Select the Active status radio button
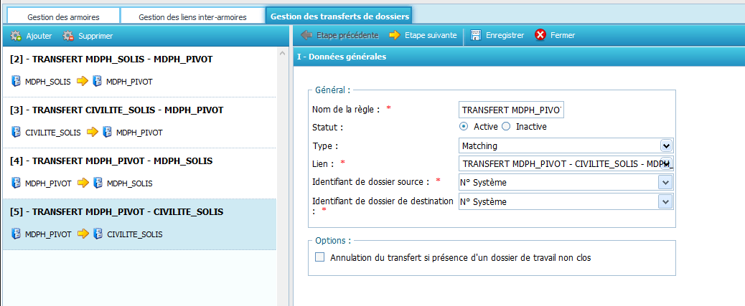Image resolution: width=745 pixels, height=306 pixels. 464,127
